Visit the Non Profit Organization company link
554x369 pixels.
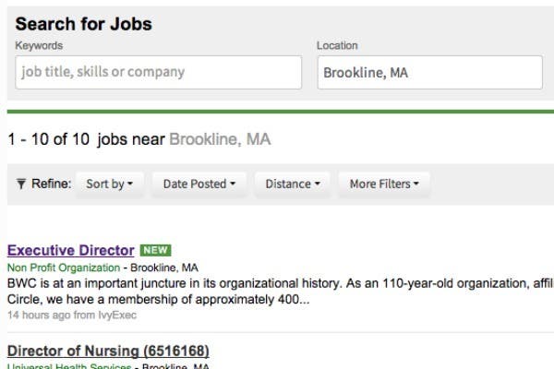(x=64, y=268)
